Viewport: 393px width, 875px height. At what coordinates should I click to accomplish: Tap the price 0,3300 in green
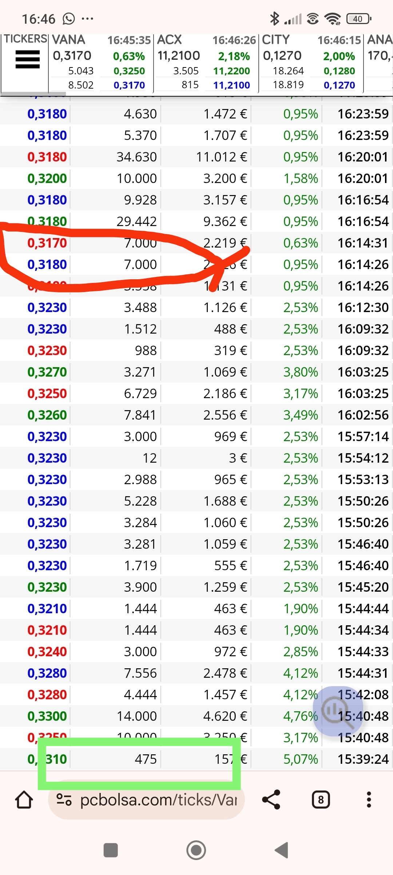coord(47,716)
